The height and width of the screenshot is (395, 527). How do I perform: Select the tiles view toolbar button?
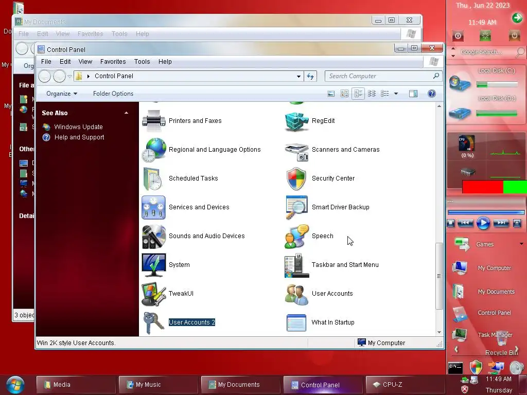(358, 94)
